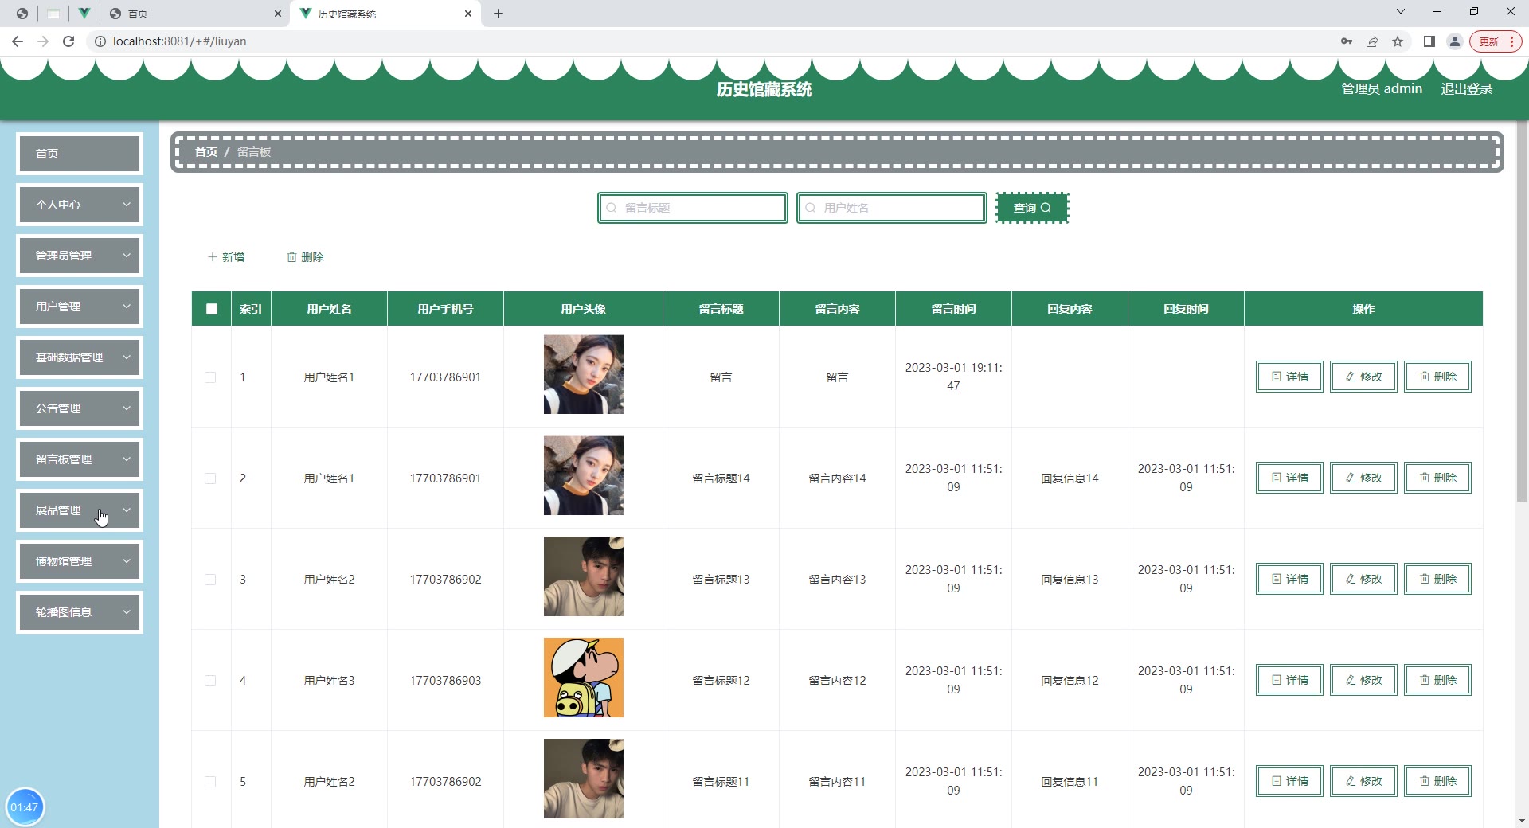The height and width of the screenshot is (828, 1529).
Task: Click the 新增 add button
Action: [226, 257]
